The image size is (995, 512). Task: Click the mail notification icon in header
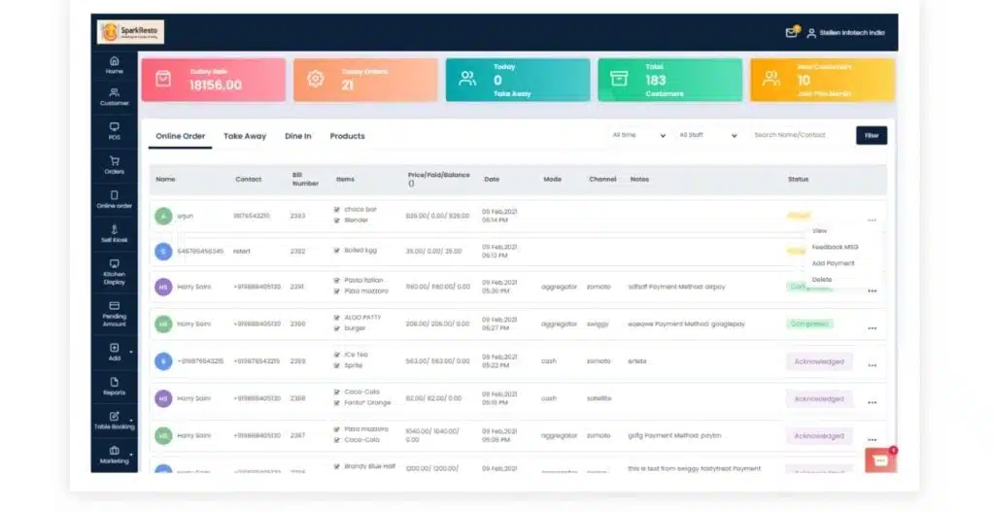click(791, 32)
